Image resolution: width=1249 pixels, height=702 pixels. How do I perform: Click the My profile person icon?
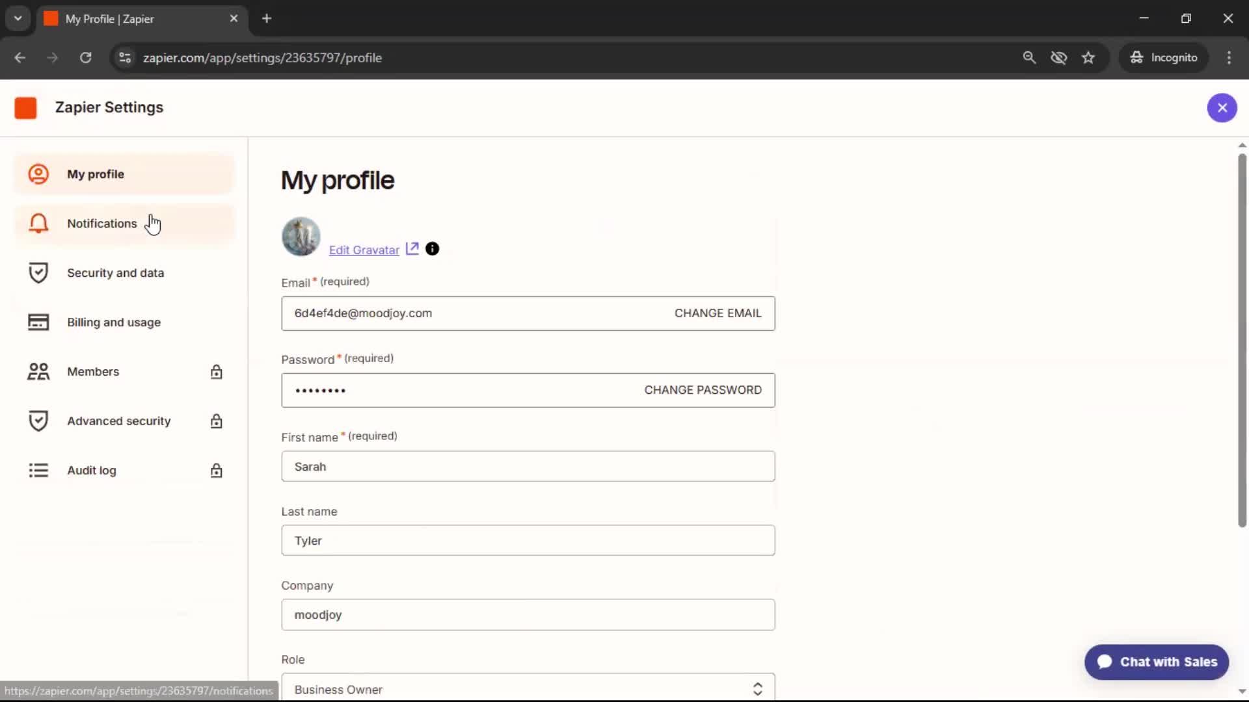38,174
